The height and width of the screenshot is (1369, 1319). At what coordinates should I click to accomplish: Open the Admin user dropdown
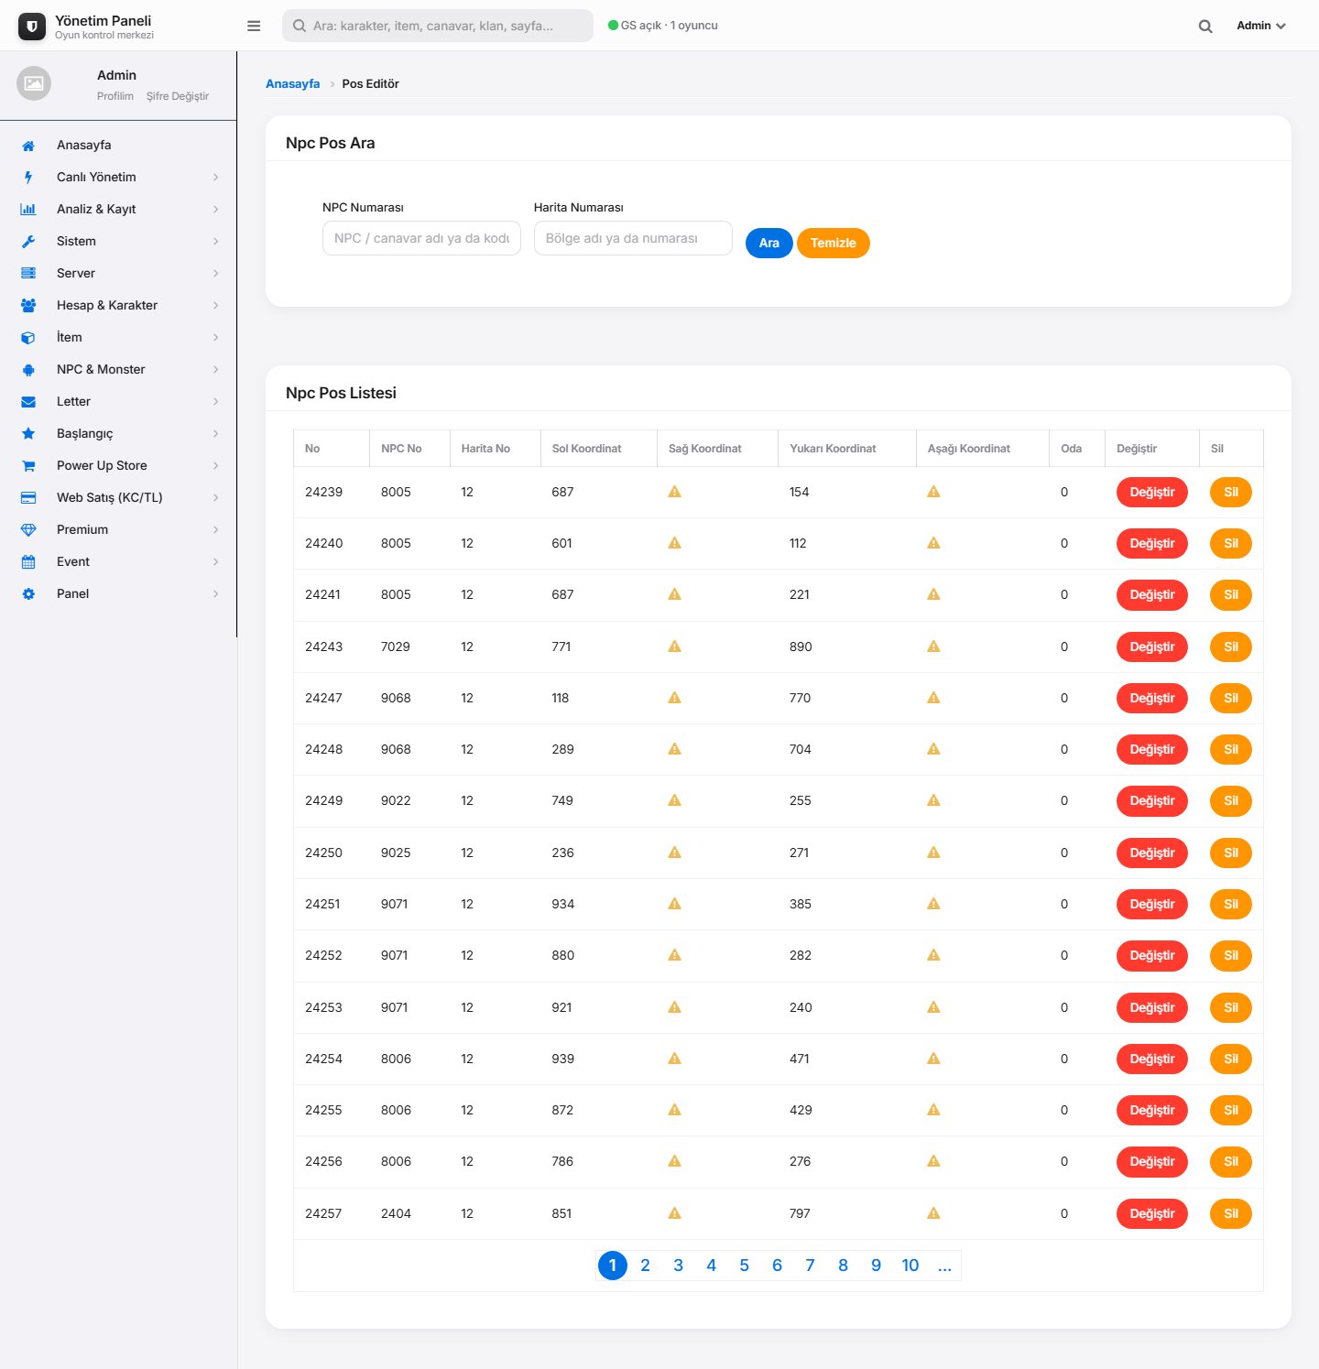pos(1261,26)
